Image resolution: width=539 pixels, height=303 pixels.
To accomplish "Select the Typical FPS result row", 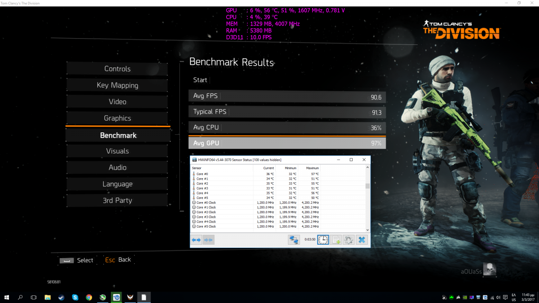I will click(287, 112).
